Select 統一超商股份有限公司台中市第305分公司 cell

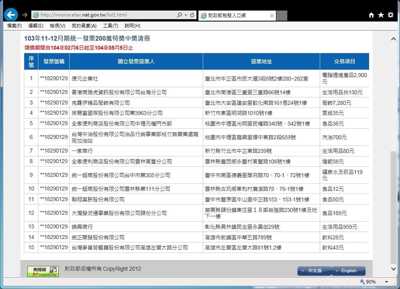pos(136,175)
